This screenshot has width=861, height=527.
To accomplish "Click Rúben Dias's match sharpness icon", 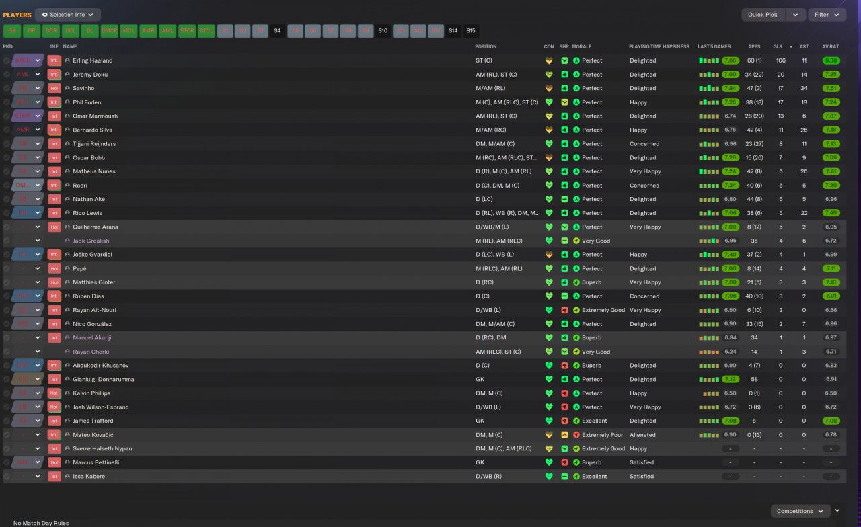I will [564, 296].
